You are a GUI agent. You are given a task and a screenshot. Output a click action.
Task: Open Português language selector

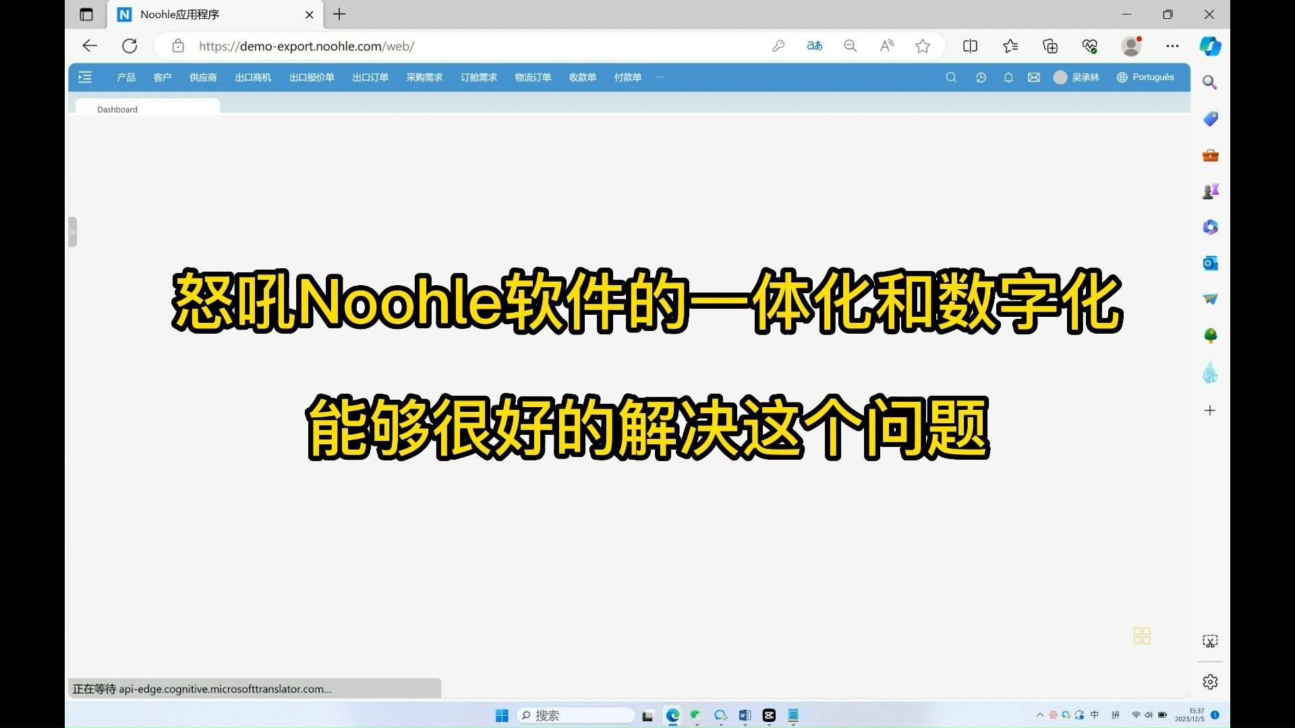point(1145,78)
